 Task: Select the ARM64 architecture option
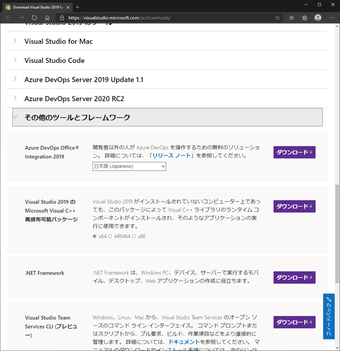click(x=110, y=236)
